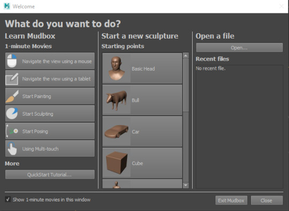Click the mouse icon for view navigation movie
This screenshot has width=289, height=211.
pos(12,61)
